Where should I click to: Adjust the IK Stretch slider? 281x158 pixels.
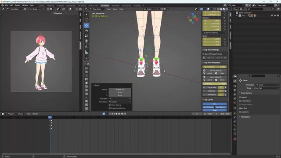pos(215,84)
